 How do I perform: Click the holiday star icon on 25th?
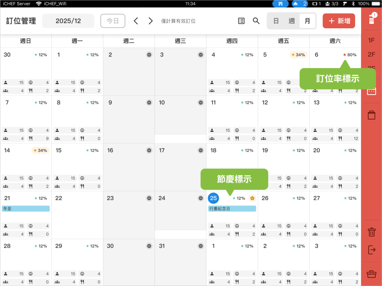pyautogui.click(x=252, y=198)
